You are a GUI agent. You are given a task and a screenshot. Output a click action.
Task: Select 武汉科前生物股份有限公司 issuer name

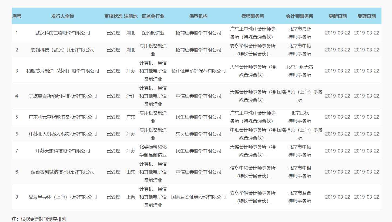point(63,33)
